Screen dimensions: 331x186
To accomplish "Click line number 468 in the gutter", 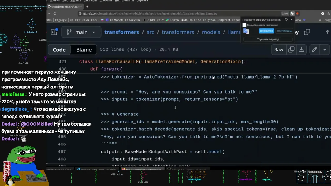I will click(x=62, y=159).
